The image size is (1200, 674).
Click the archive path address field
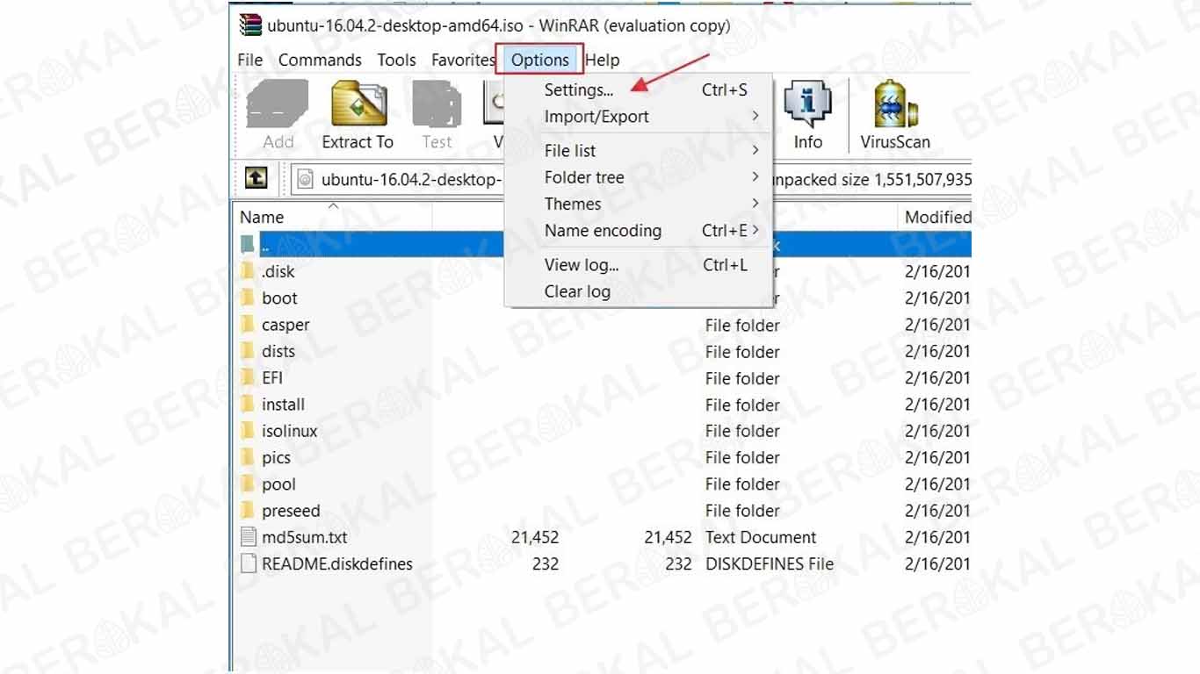[397, 179]
